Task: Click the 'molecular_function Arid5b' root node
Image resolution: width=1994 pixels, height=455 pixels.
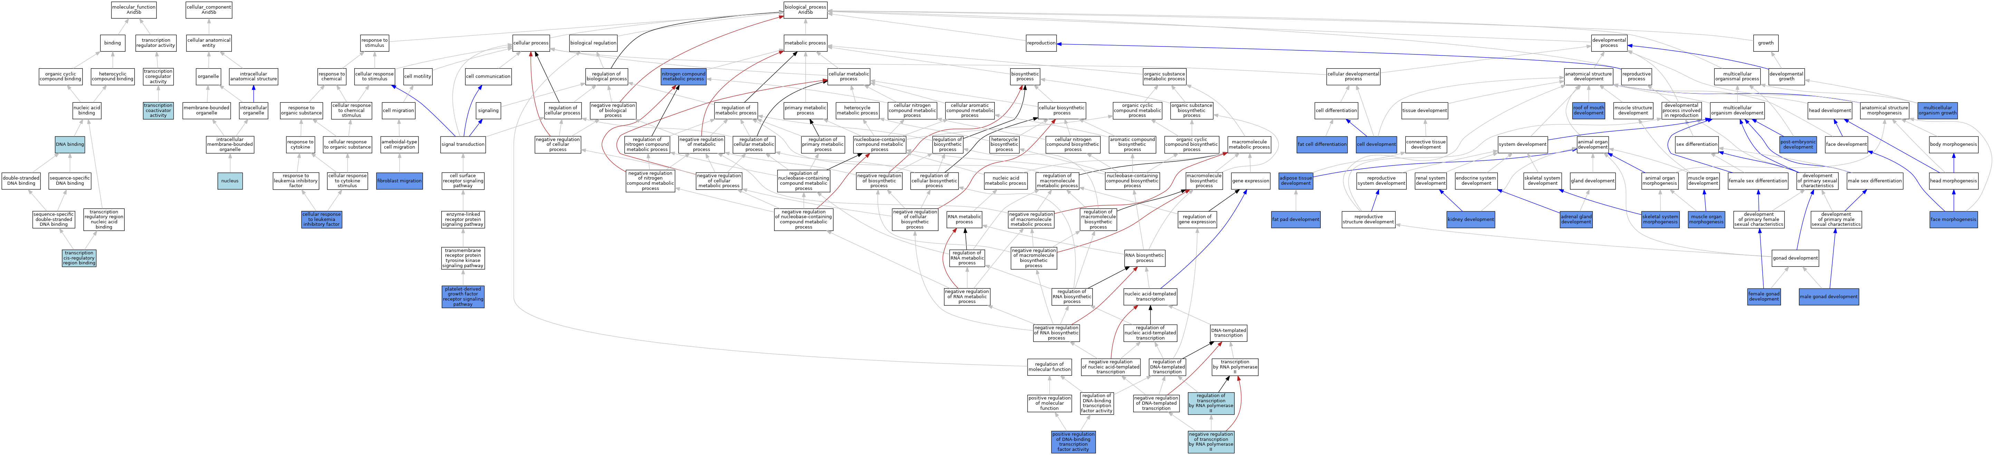Action: (134, 9)
